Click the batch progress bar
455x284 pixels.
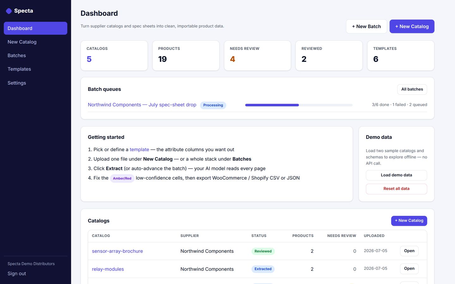pos(299,105)
